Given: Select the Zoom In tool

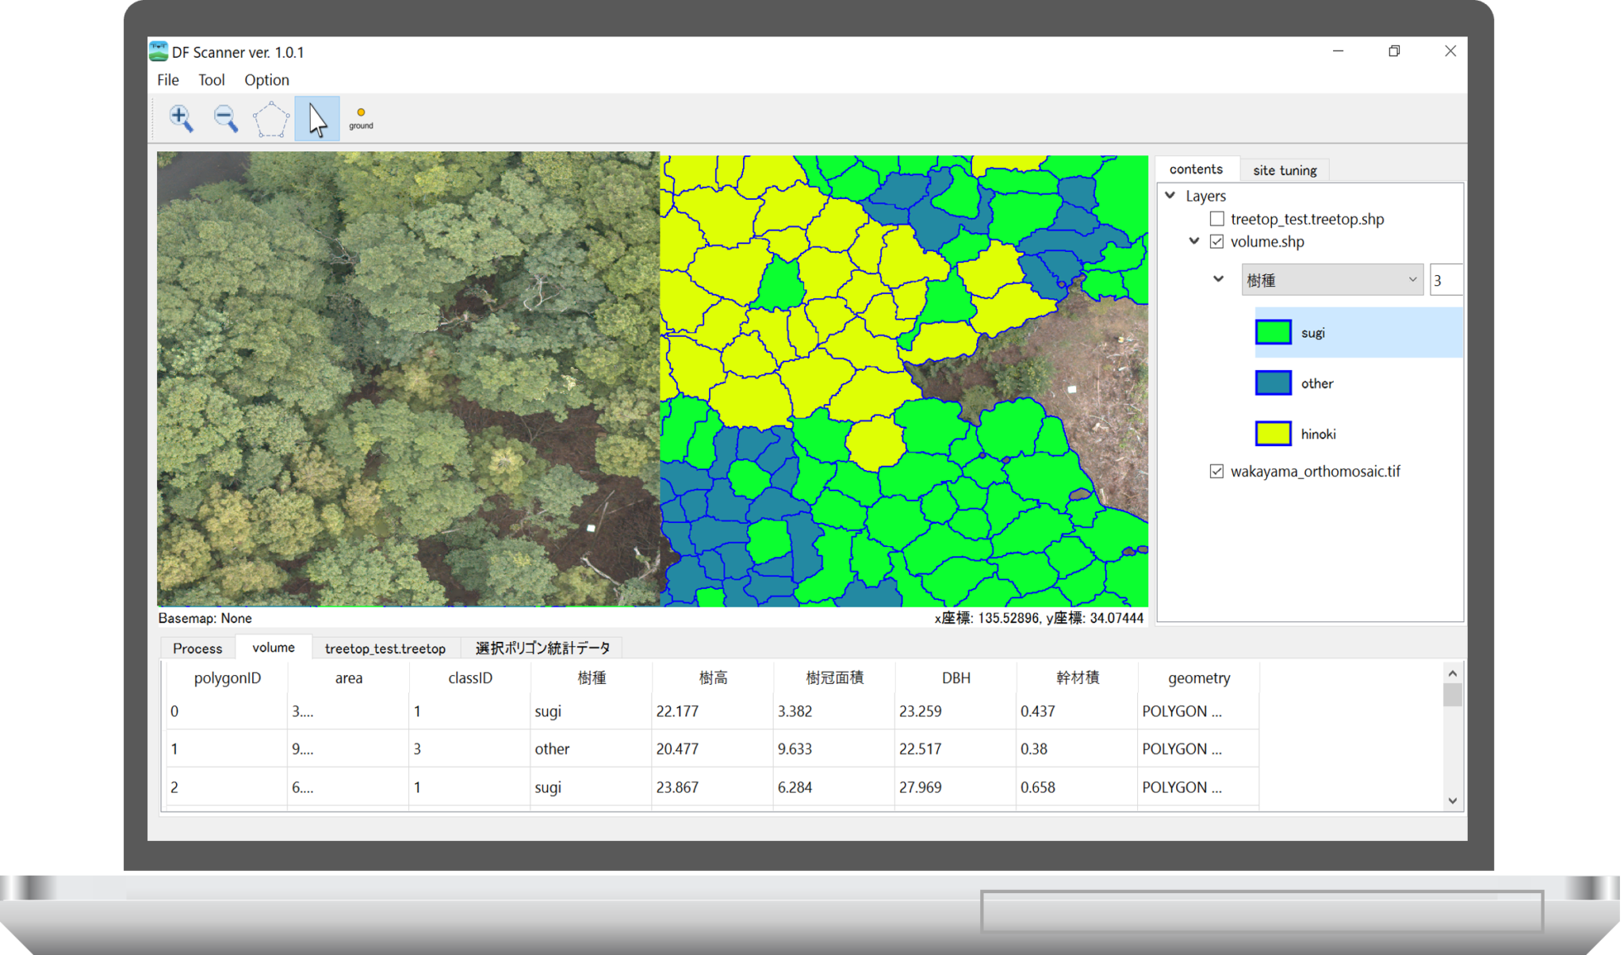Looking at the screenshot, I should [181, 118].
